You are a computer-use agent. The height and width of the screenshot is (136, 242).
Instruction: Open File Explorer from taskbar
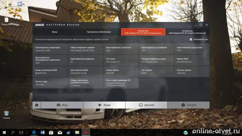point(77,133)
